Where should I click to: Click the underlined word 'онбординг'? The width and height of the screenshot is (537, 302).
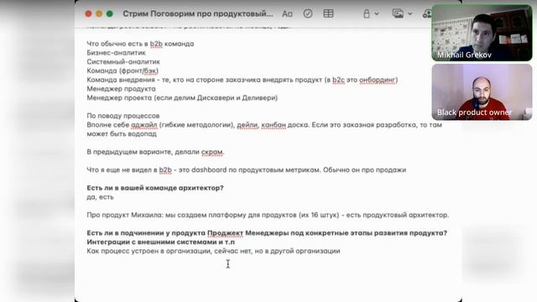(378, 80)
